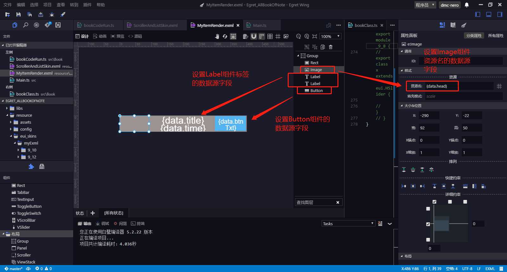This screenshot has width=507, height=272.
Task: Open the 程序员 role dropdown
Action: (x=425, y=5)
